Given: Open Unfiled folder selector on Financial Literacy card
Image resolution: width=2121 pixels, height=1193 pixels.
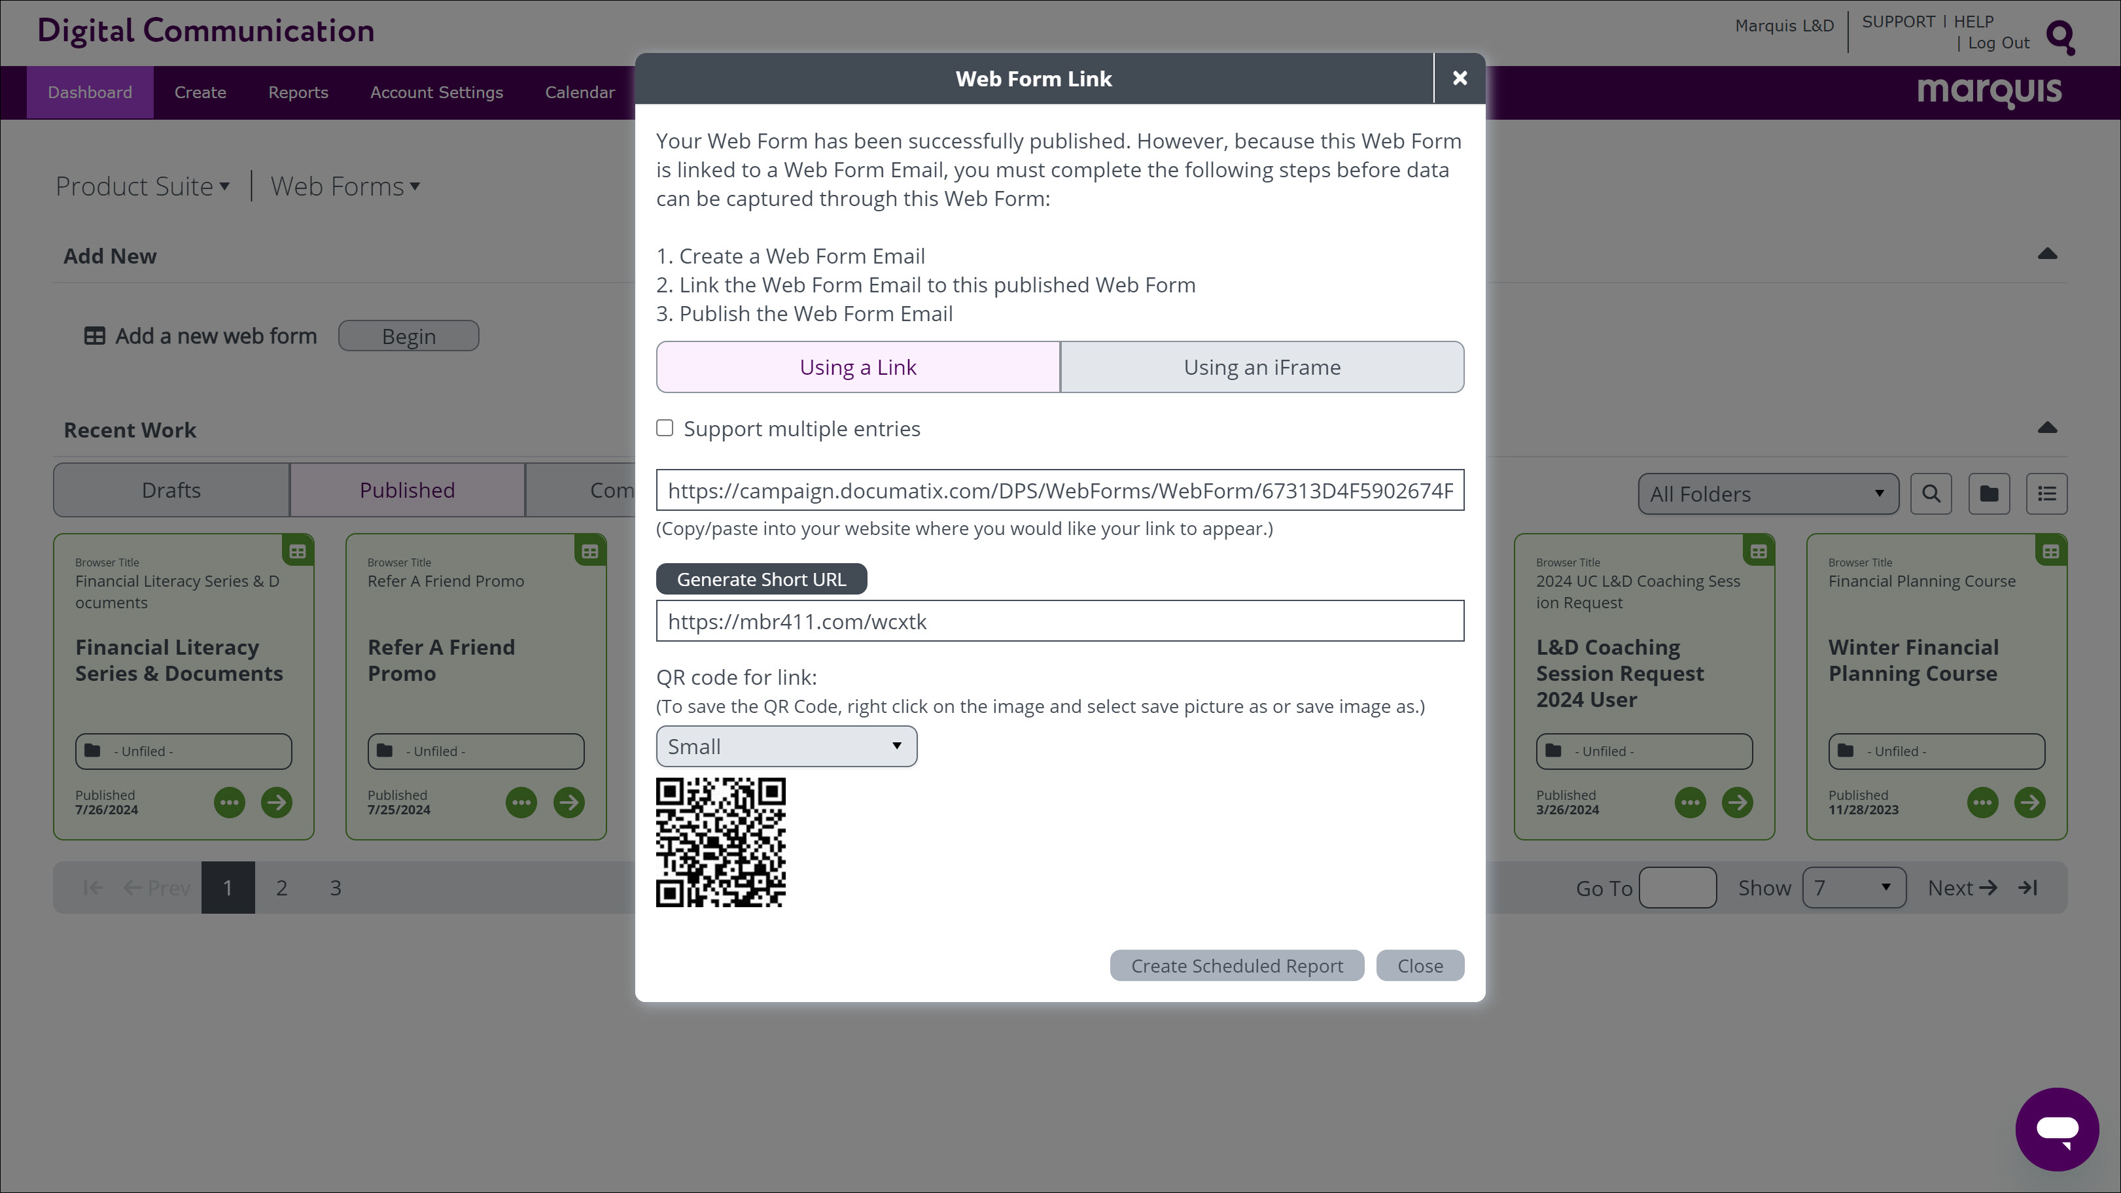Looking at the screenshot, I should 184,751.
